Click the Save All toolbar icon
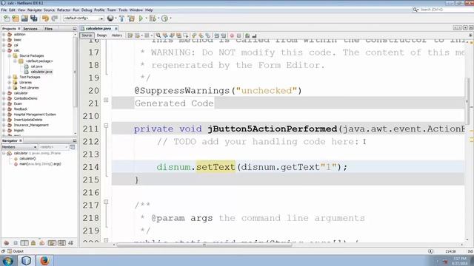 pyautogui.click(x=34, y=18)
